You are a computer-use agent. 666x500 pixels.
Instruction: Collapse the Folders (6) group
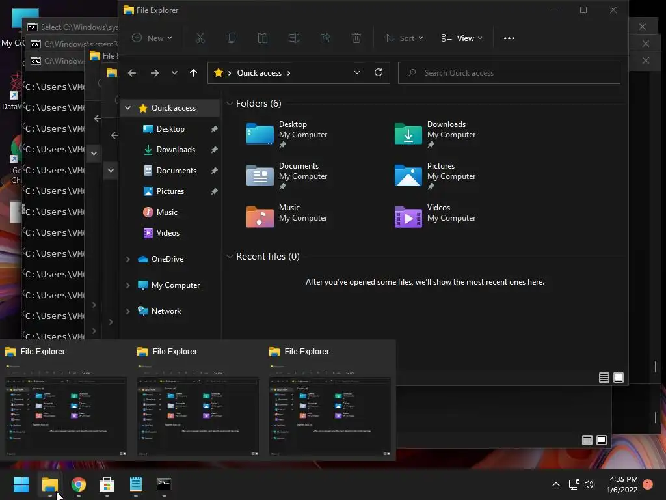coord(230,104)
